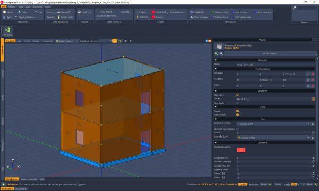Click the red reset icon for Rotazione row
319x191 pixels.
313,80
